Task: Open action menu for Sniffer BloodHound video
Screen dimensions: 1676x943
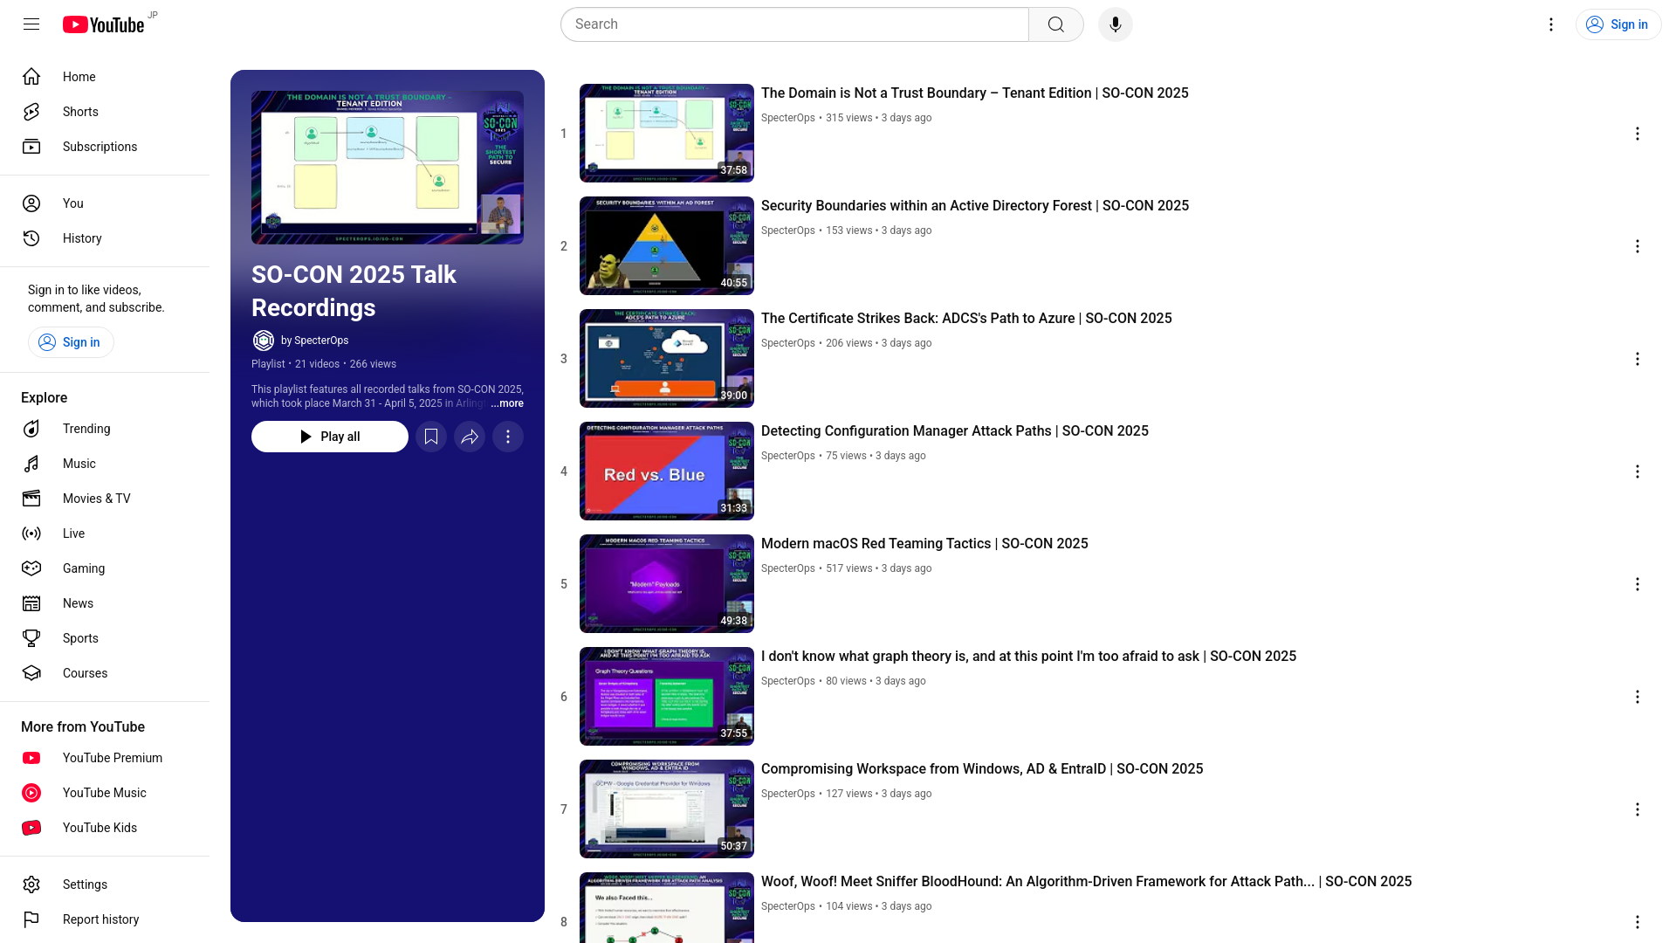Action: [1638, 922]
